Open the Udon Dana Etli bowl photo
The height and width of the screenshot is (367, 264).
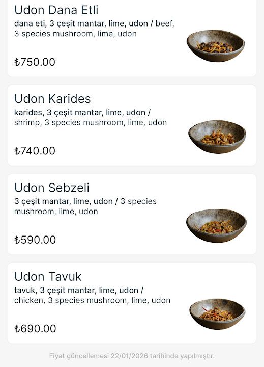pyautogui.click(x=216, y=46)
